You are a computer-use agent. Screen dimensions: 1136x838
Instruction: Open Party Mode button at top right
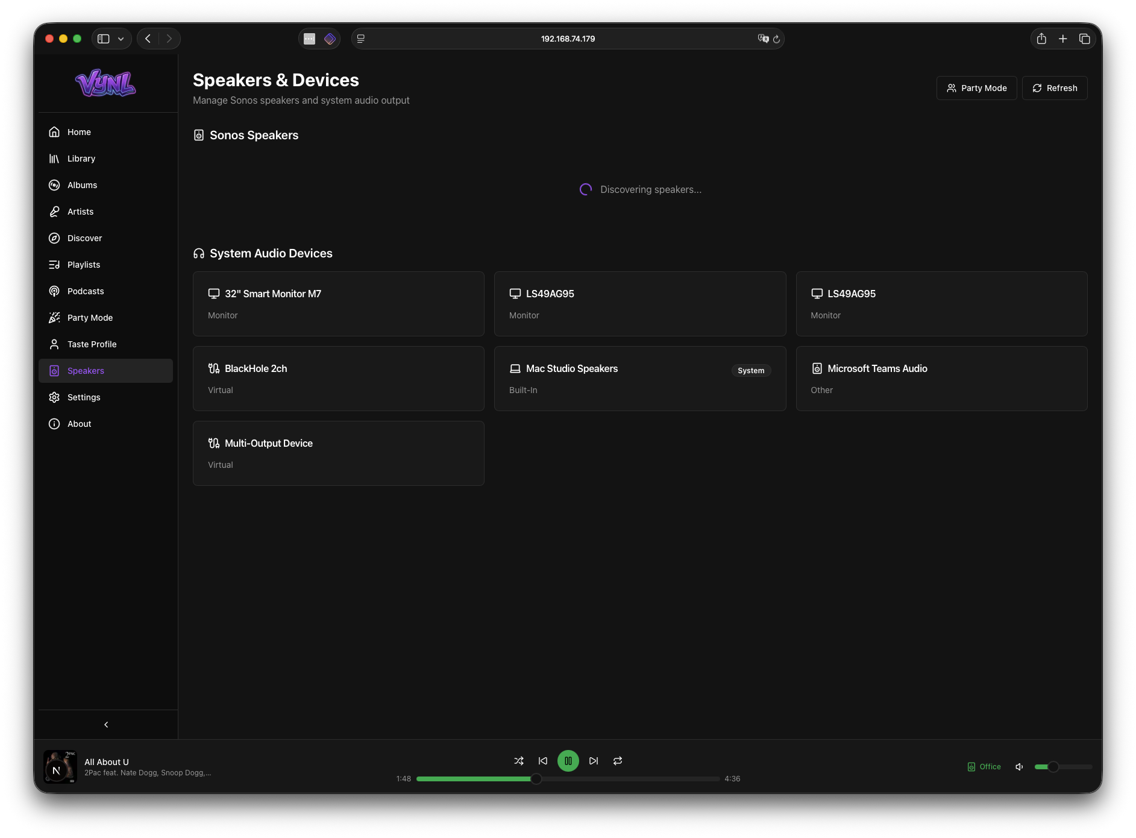(976, 88)
